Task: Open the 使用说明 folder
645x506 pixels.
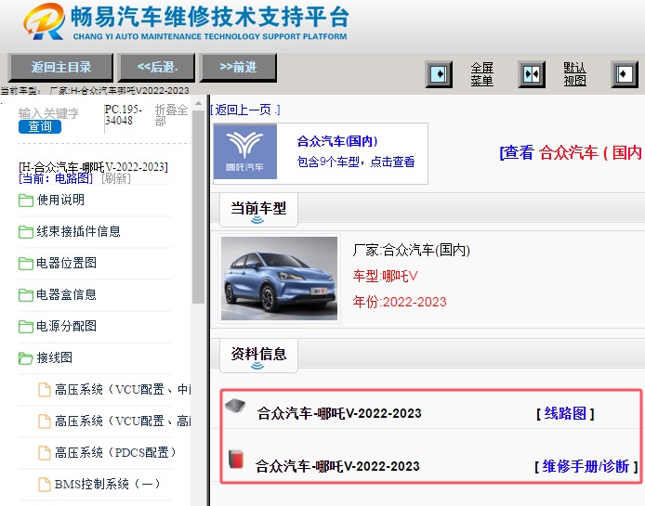Action: (60, 201)
